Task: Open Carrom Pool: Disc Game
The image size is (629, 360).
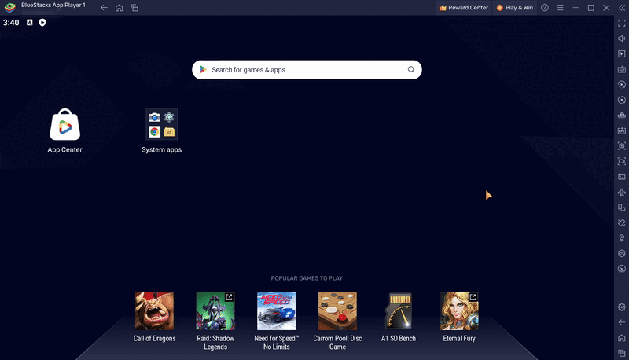Action: click(337, 310)
